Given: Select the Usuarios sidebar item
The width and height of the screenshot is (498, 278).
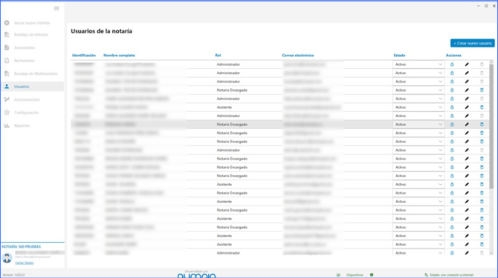Looking at the screenshot, I should coord(32,87).
